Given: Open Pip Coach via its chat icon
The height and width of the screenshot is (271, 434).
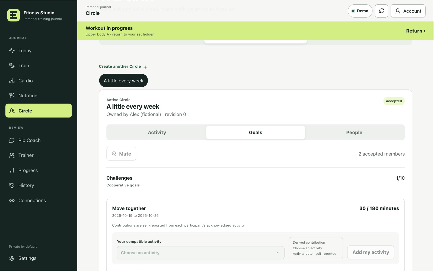Looking at the screenshot, I should (12, 140).
